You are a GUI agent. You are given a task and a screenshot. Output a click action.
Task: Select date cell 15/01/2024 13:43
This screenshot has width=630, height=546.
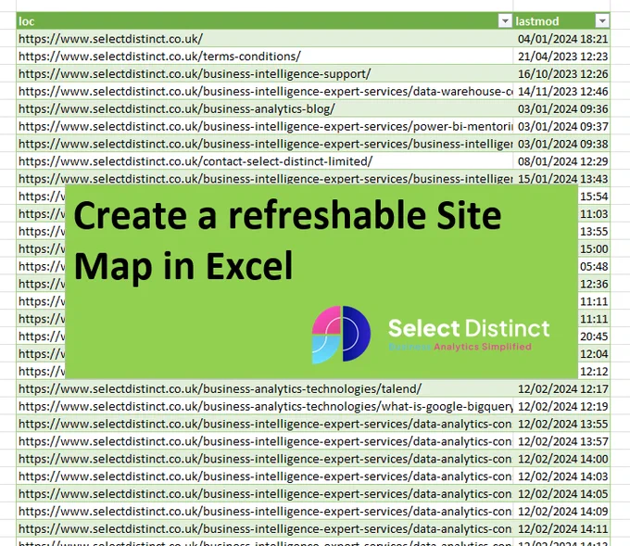[x=561, y=178]
